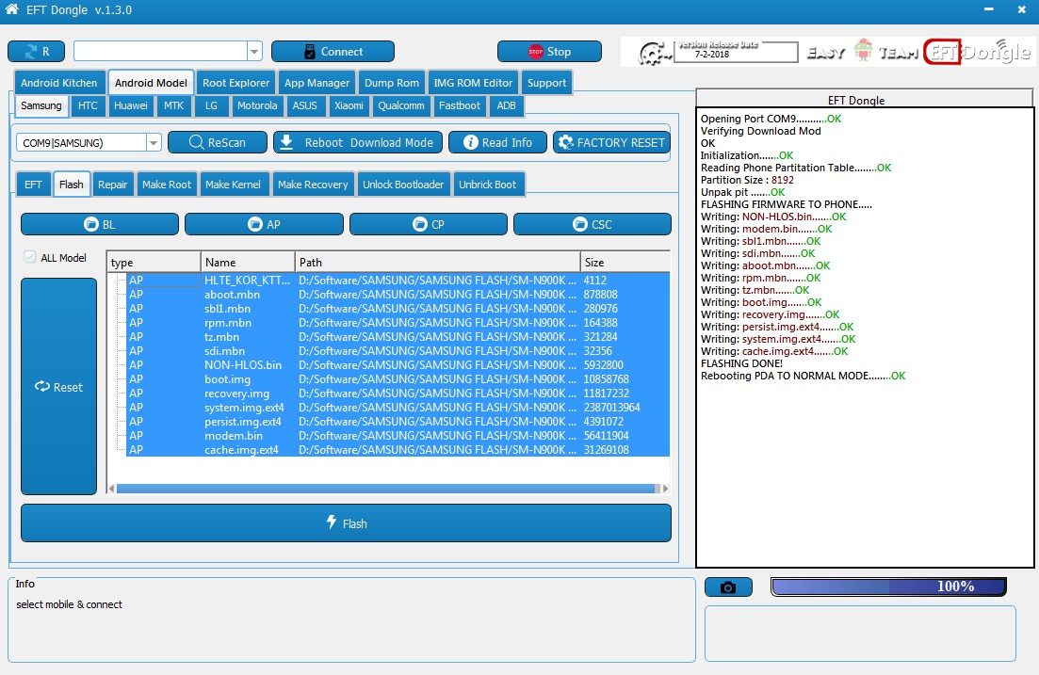Click the Connect button
1039x675 pixels.
[333, 52]
